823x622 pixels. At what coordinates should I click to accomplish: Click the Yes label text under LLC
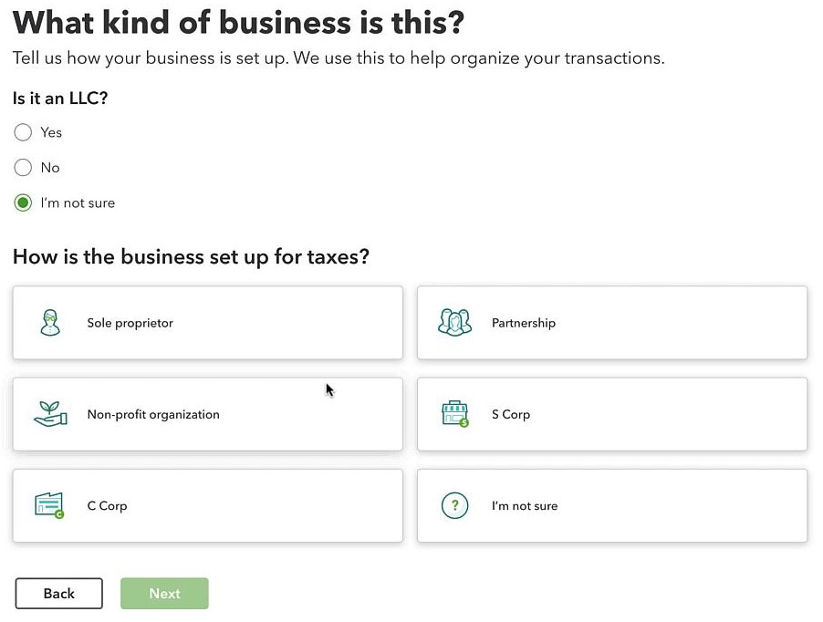tap(51, 132)
